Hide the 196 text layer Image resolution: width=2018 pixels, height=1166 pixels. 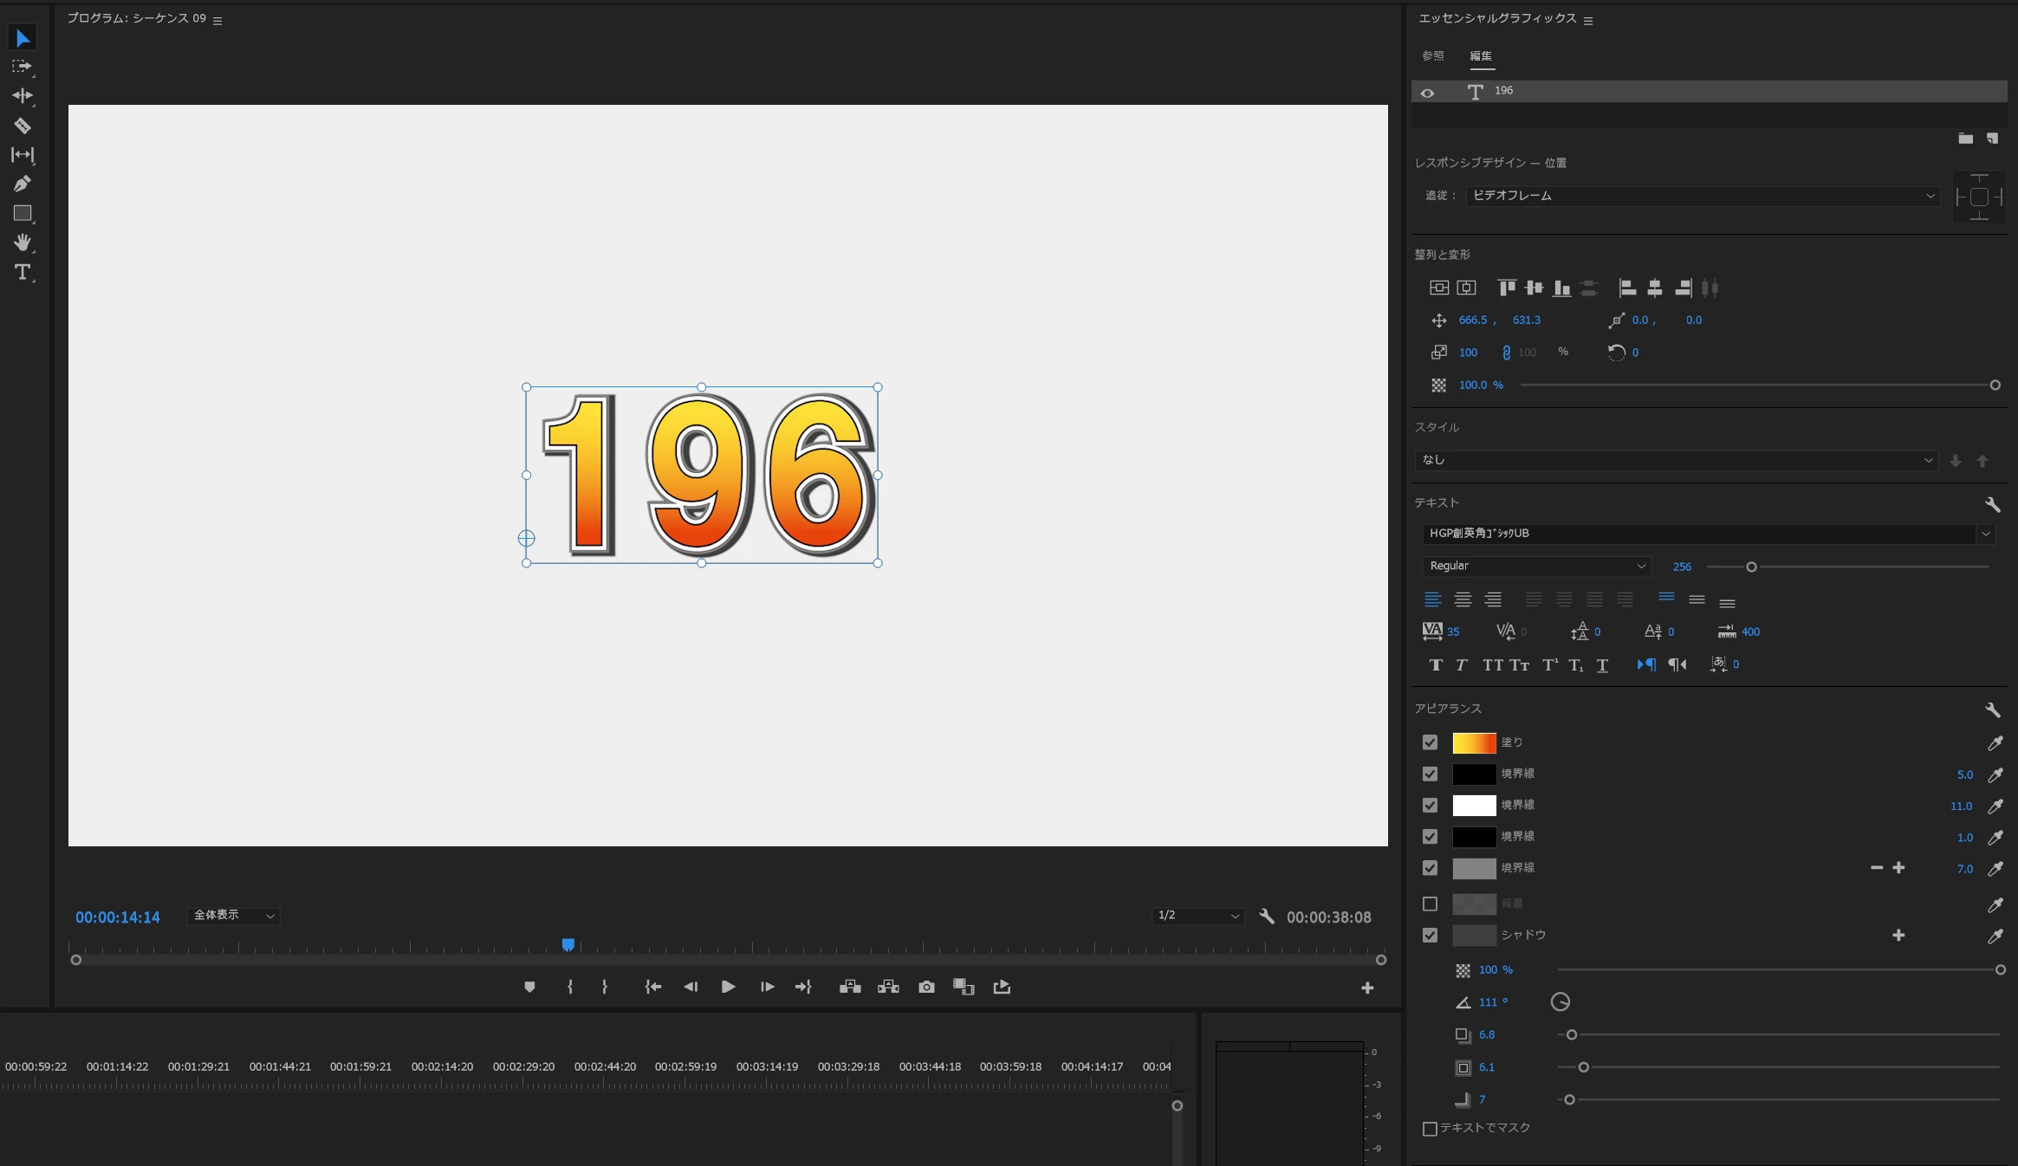click(1427, 93)
